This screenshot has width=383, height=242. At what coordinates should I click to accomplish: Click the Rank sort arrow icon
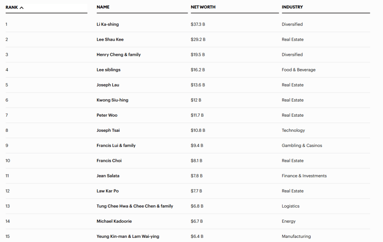click(x=22, y=8)
